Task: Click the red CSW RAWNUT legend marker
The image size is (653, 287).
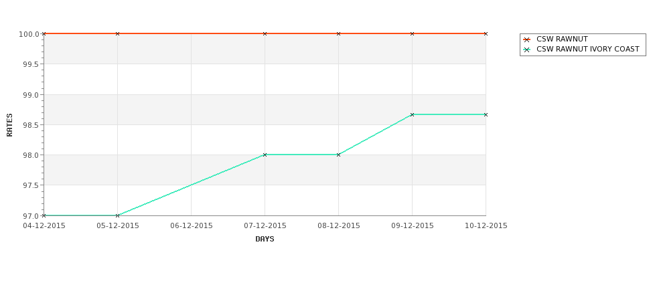Action: tap(527, 39)
